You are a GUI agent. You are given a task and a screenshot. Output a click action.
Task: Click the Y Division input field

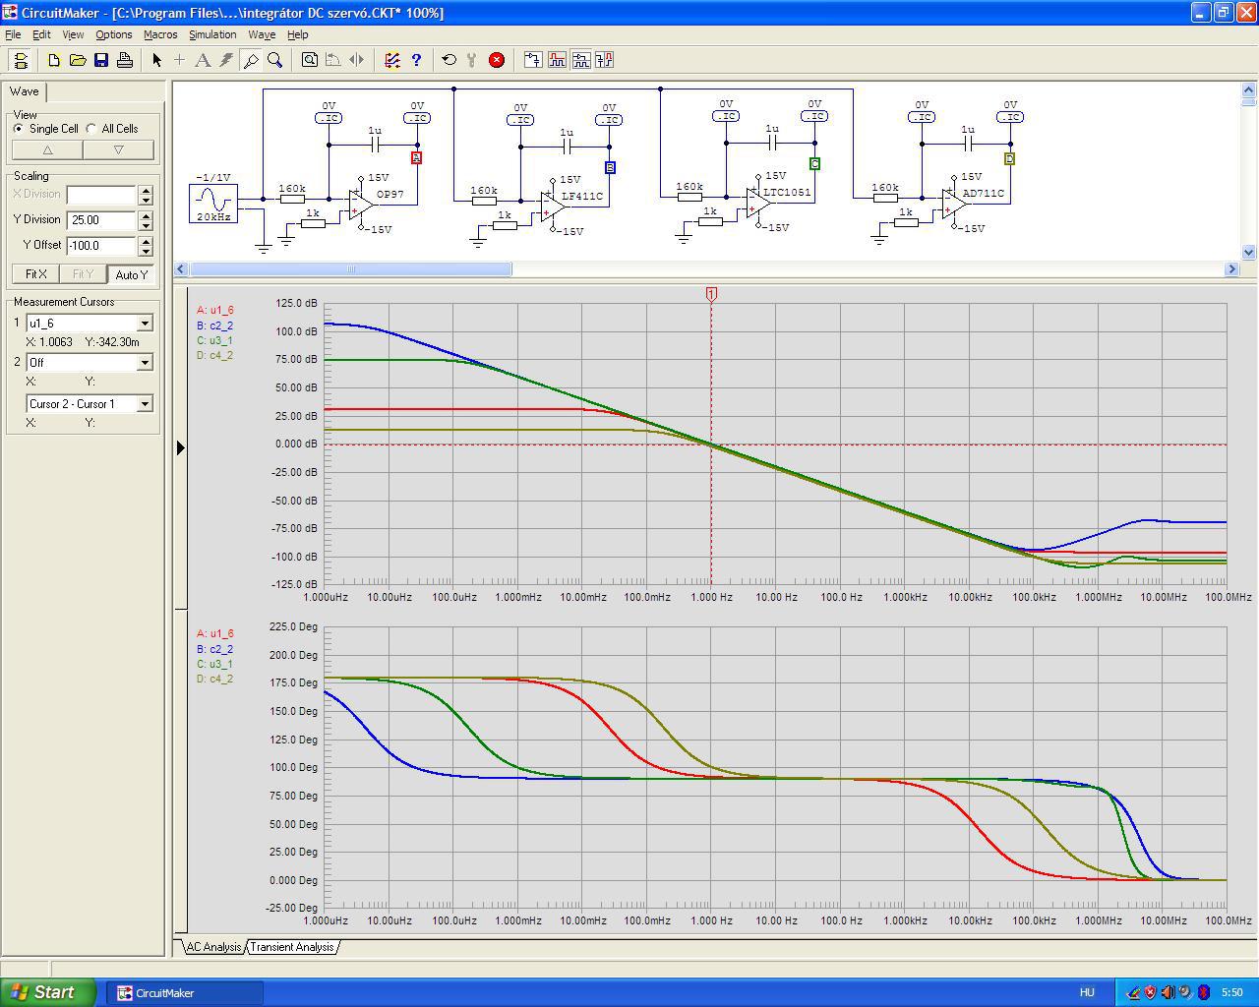102,220
